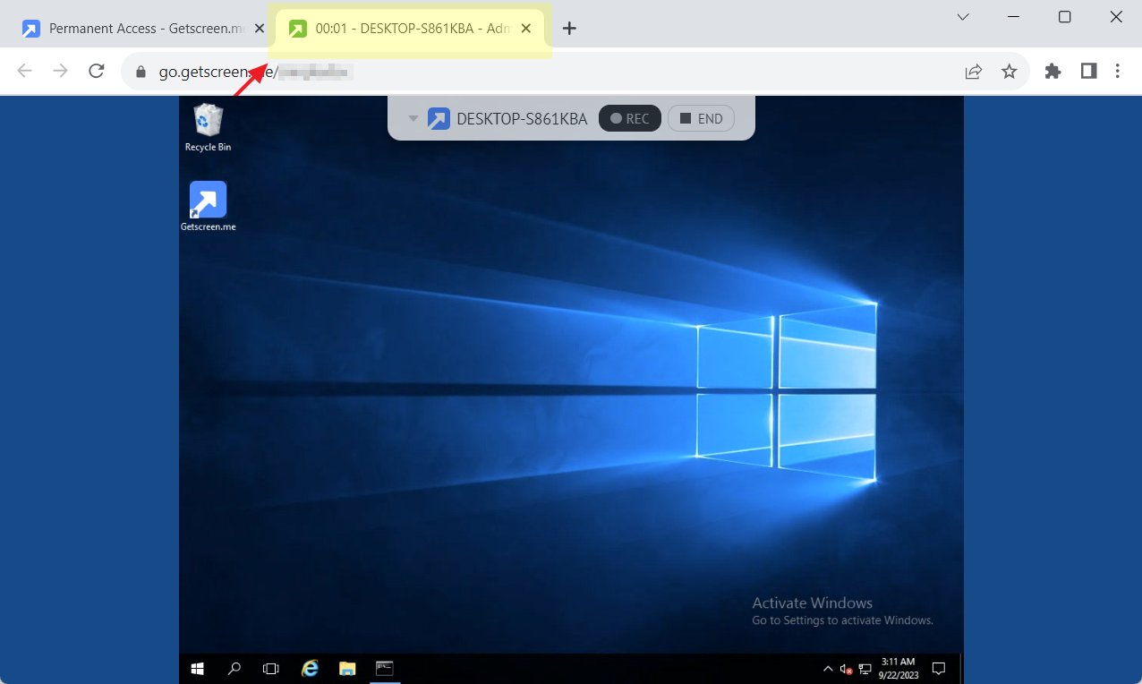This screenshot has height=684, width=1142.
Task: Click the address bar URL field
Action: [x=537, y=72]
